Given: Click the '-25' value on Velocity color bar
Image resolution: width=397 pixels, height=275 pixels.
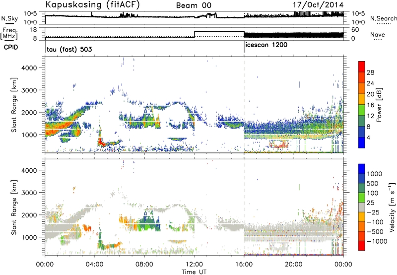Looking at the screenshot, I should (373, 212).
